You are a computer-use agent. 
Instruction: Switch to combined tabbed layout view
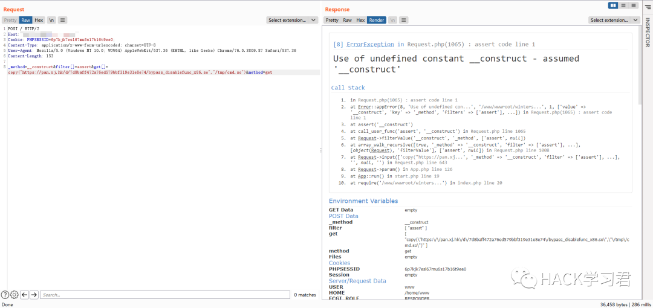633,5
